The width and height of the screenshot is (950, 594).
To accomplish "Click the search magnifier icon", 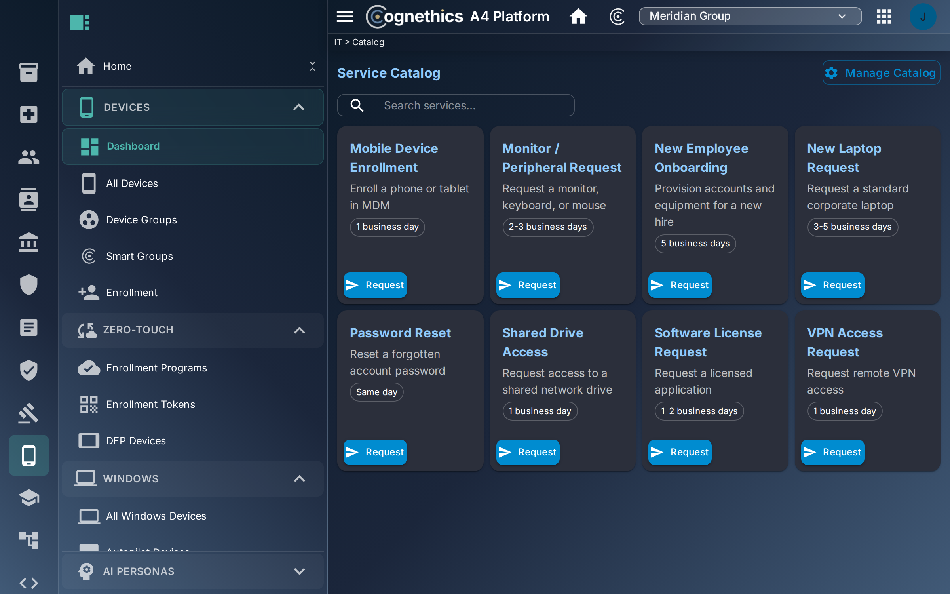I will (357, 105).
